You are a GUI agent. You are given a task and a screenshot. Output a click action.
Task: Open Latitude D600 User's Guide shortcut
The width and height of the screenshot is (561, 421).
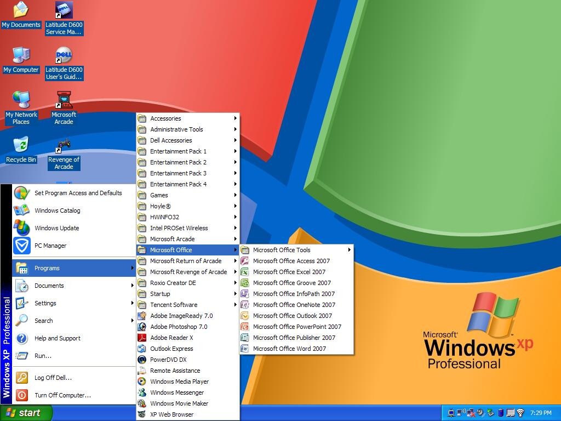pyautogui.click(x=64, y=64)
